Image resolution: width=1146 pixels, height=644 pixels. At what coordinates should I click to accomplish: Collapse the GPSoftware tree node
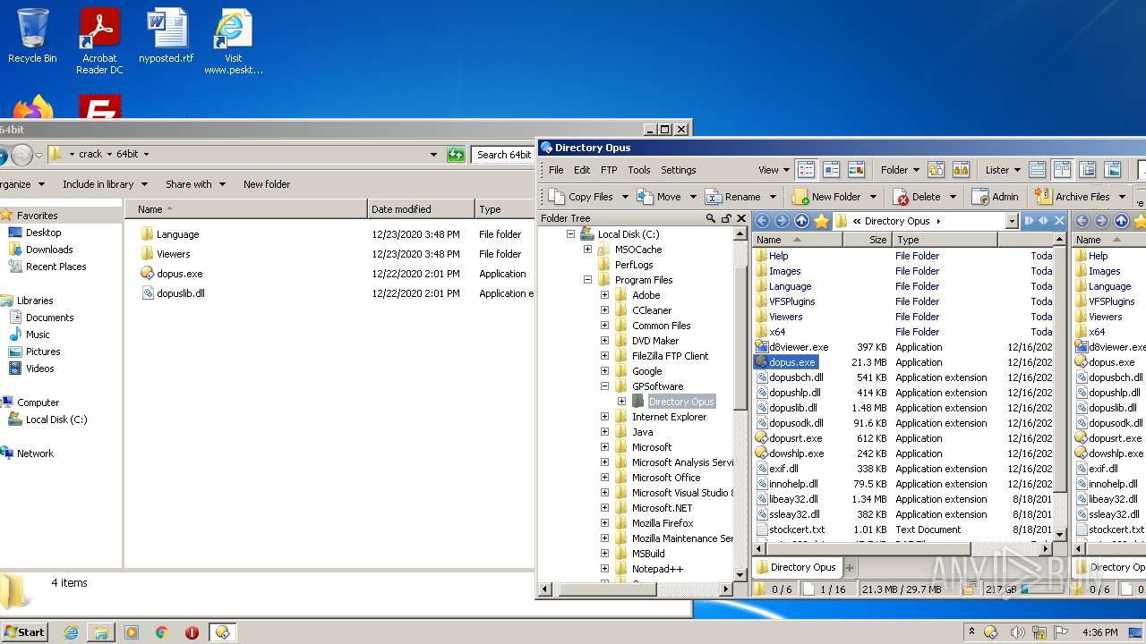[605, 386]
